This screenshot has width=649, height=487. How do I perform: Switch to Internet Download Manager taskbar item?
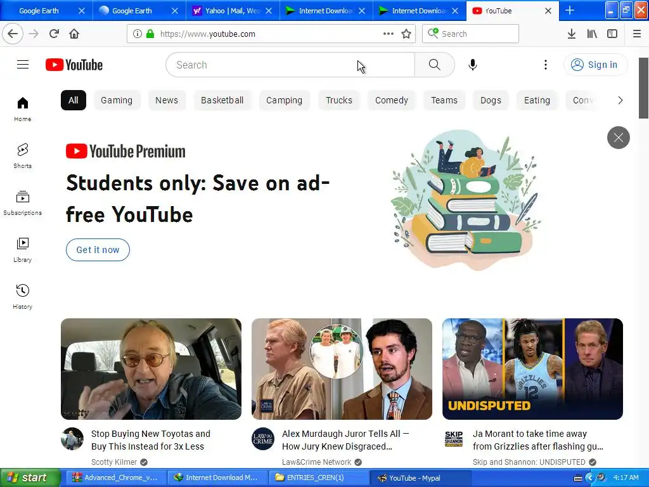coord(217,478)
